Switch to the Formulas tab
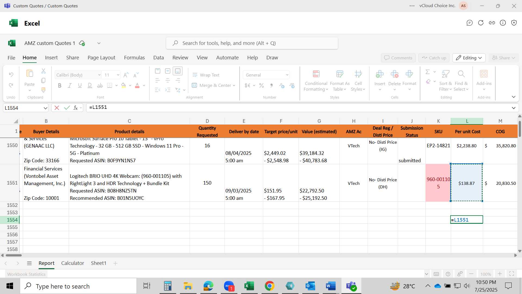This screenshot has height=294, width=522. [x=134, y=58]
